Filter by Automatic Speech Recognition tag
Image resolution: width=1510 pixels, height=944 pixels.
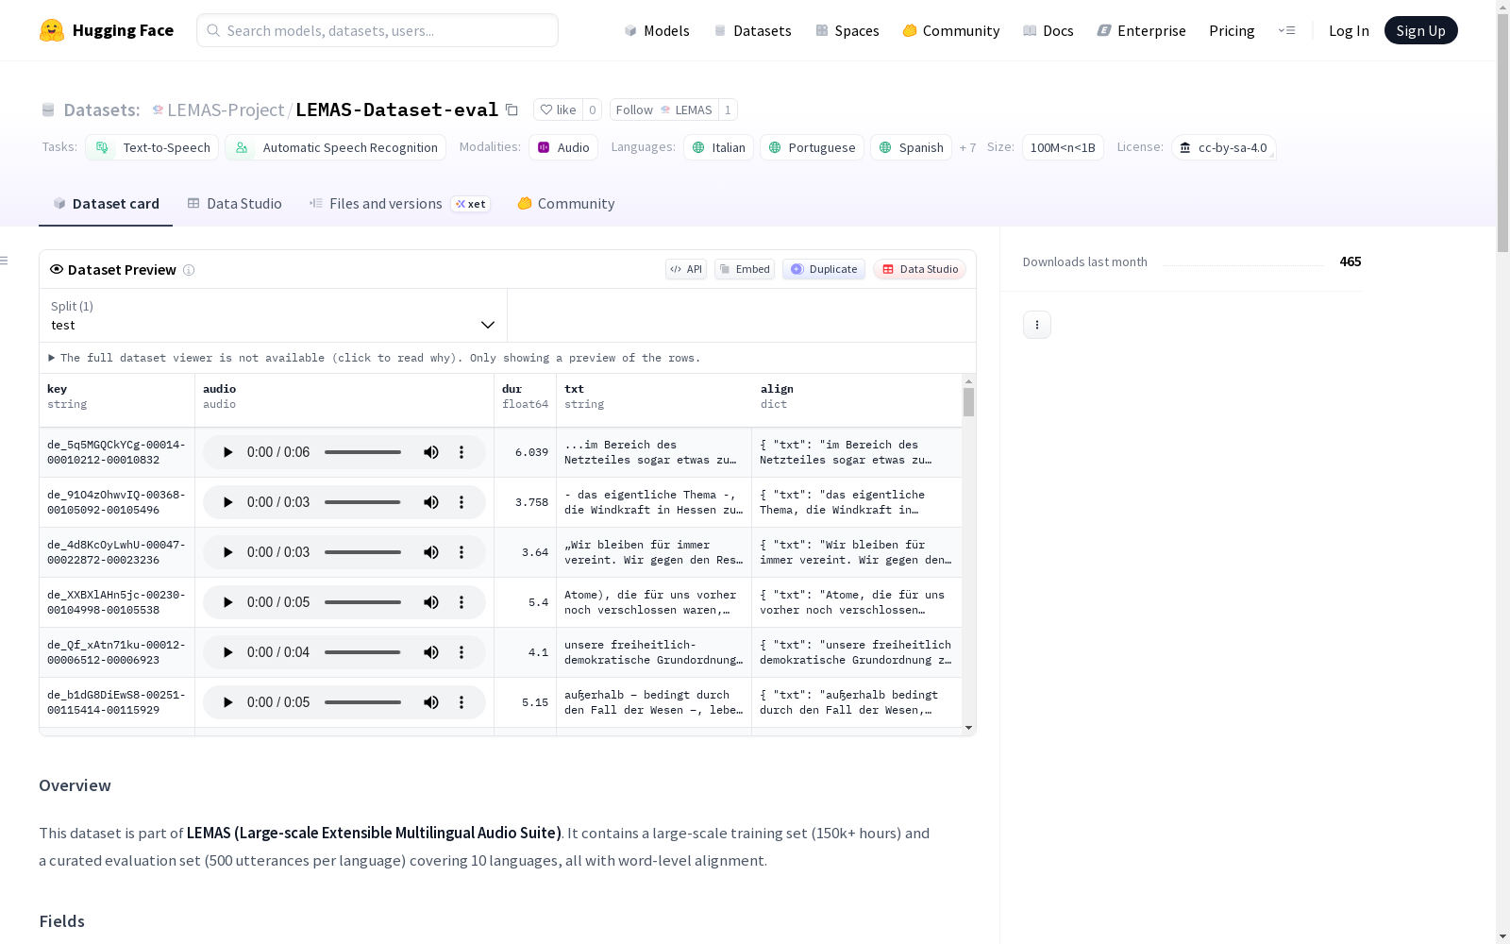coord(336,147)
